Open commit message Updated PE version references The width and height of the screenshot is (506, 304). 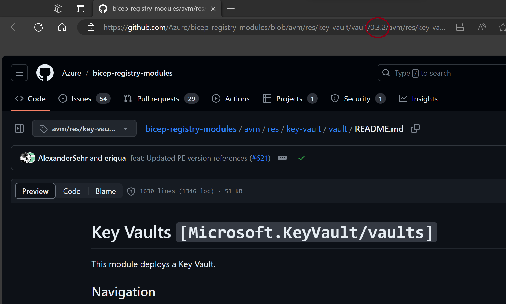[x=189, y=158]
